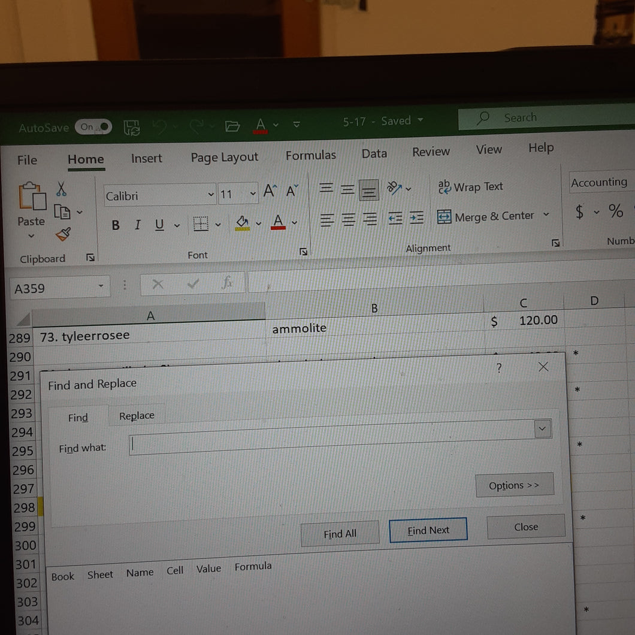Click Increase Indent icon
This screenshot has height=635, width=635.
pos(416,218)
